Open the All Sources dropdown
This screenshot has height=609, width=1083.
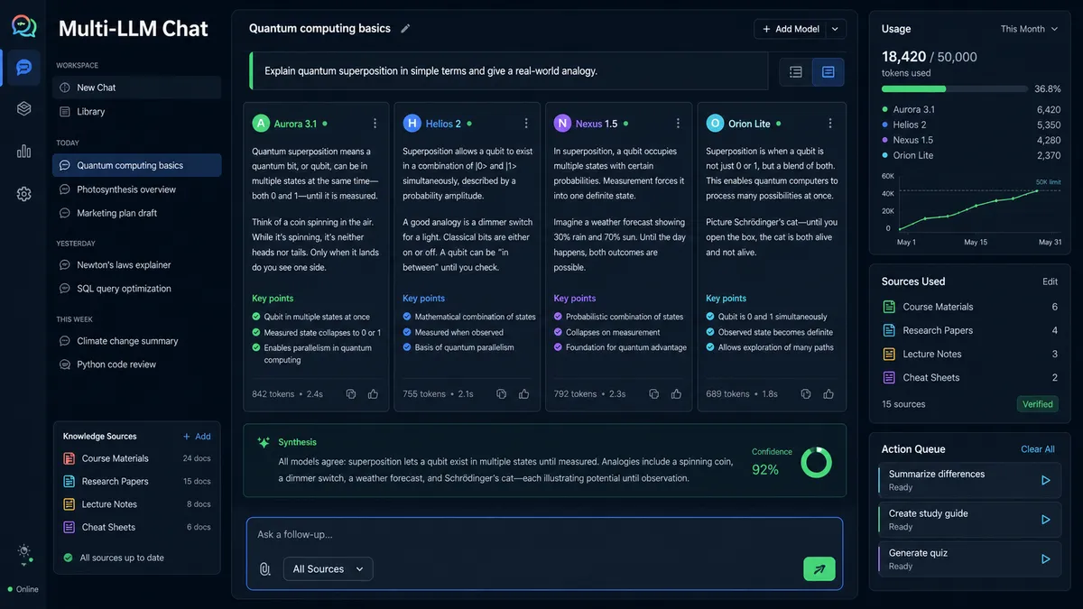[x=329, y=569]
